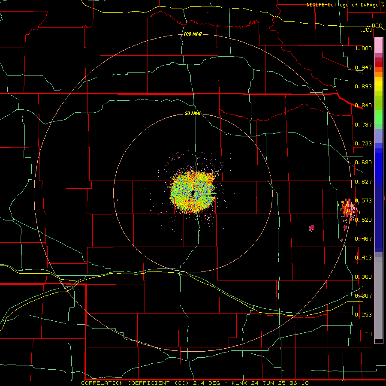The height and width of the screenshot is (386, 386).
Task: Click the TH threshold label on the legend
Action: click(x=368, y=334)
